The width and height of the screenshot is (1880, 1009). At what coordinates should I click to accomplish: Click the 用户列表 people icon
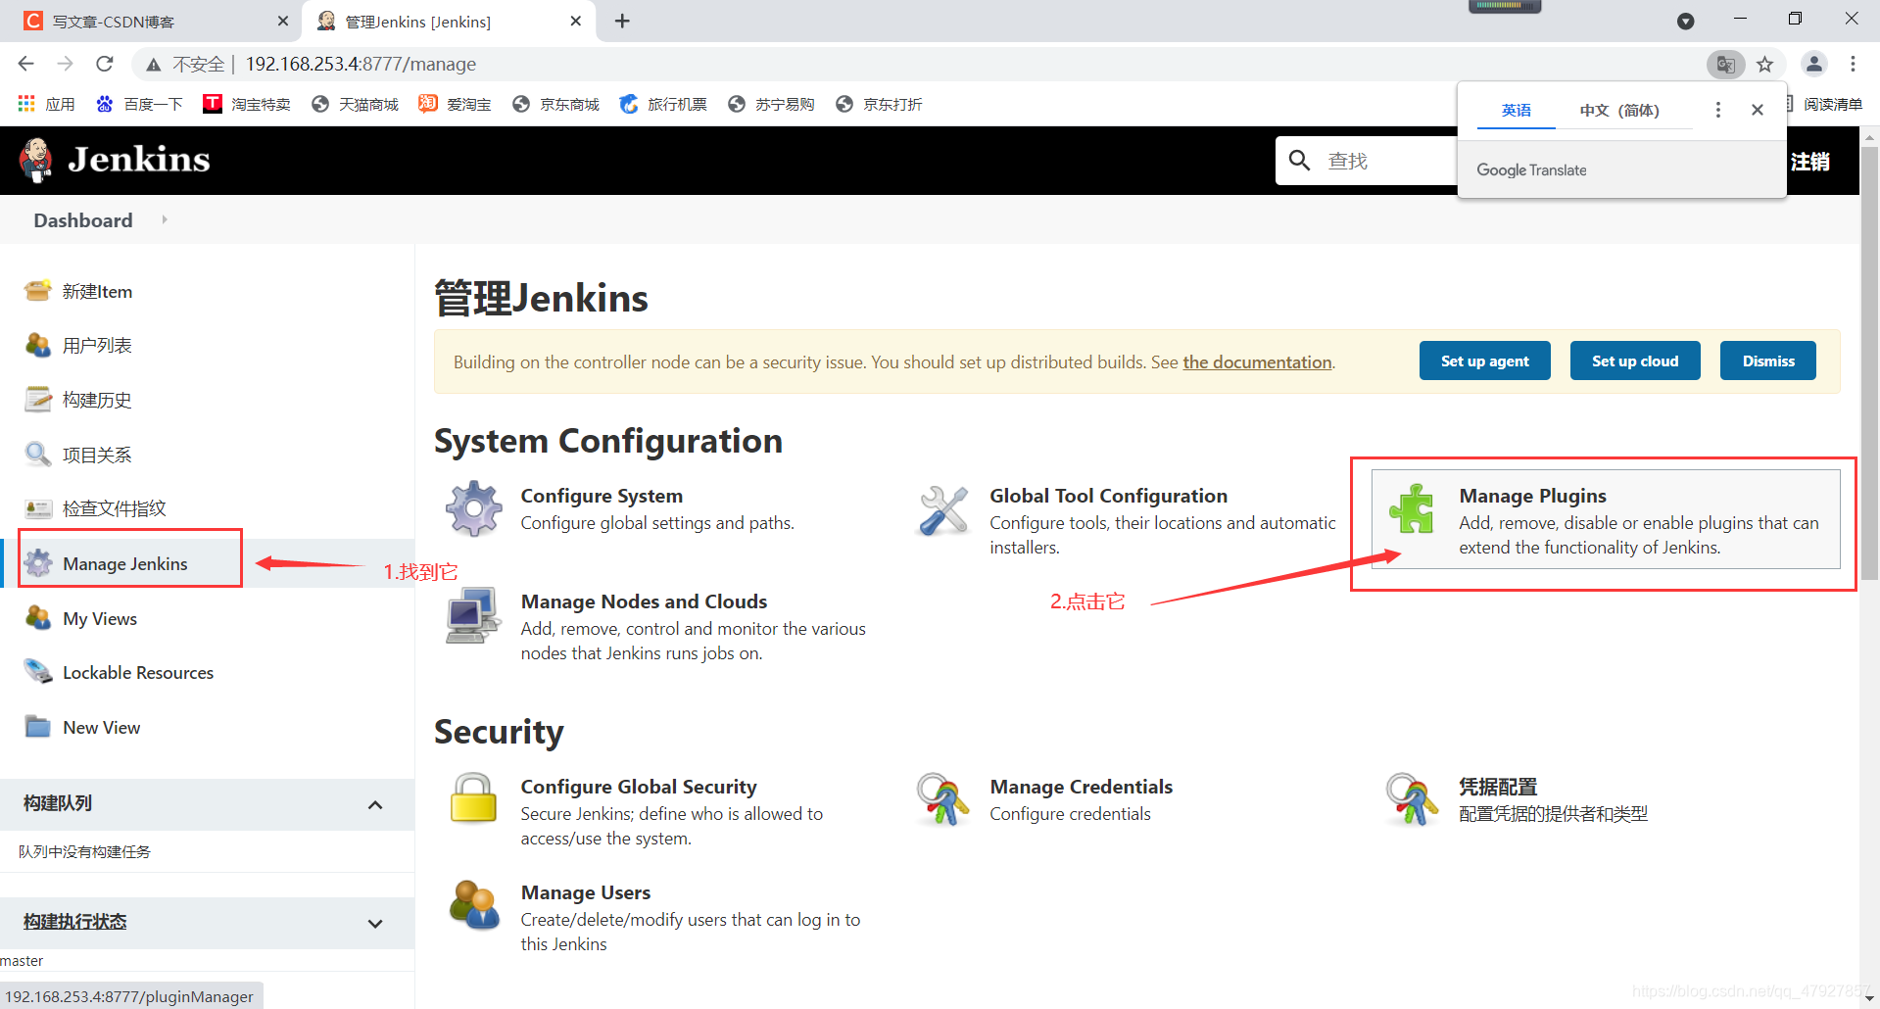(38, 345)
